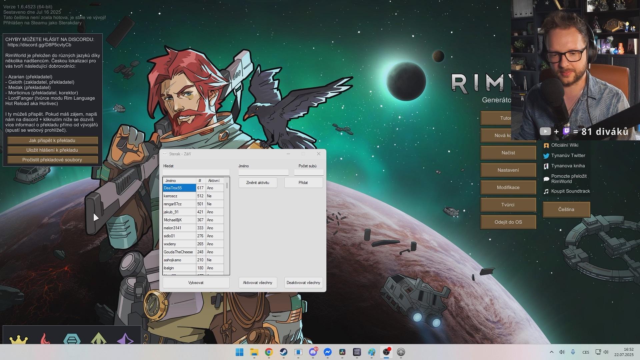The image size is (640, 360).
Task: Click the teal hexagon expansion icon
Action: click(x=72, y=339)
